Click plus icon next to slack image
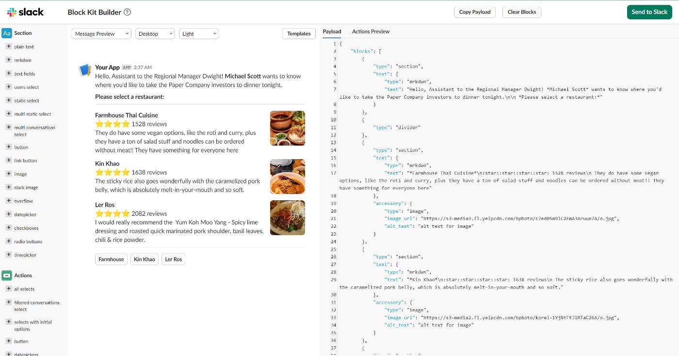This screenshot has width=679, height=356. (9, 187)
